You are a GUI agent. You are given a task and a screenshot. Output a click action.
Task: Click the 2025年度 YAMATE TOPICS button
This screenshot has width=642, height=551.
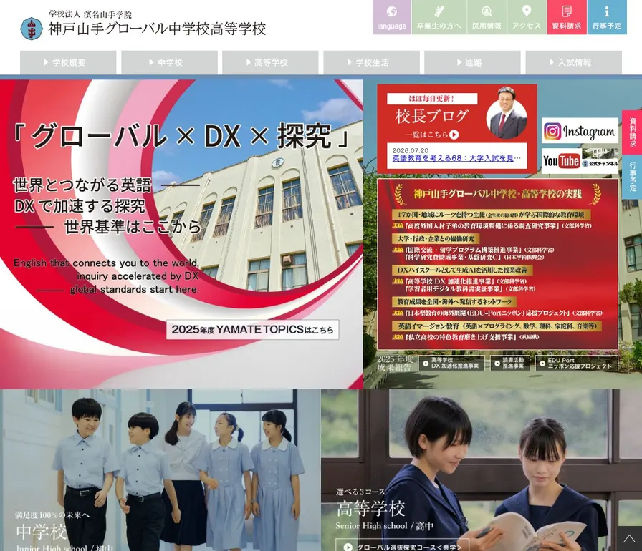point(253,329)
